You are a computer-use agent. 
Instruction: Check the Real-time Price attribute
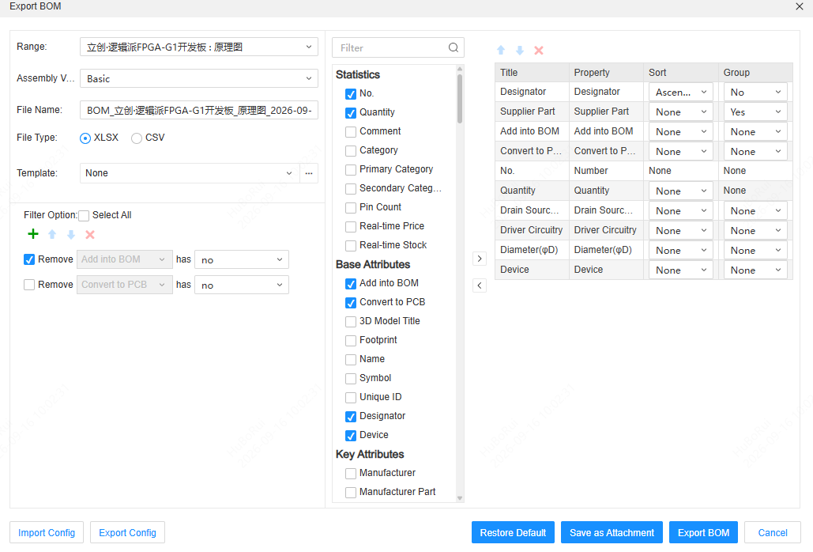click(351, 226)
